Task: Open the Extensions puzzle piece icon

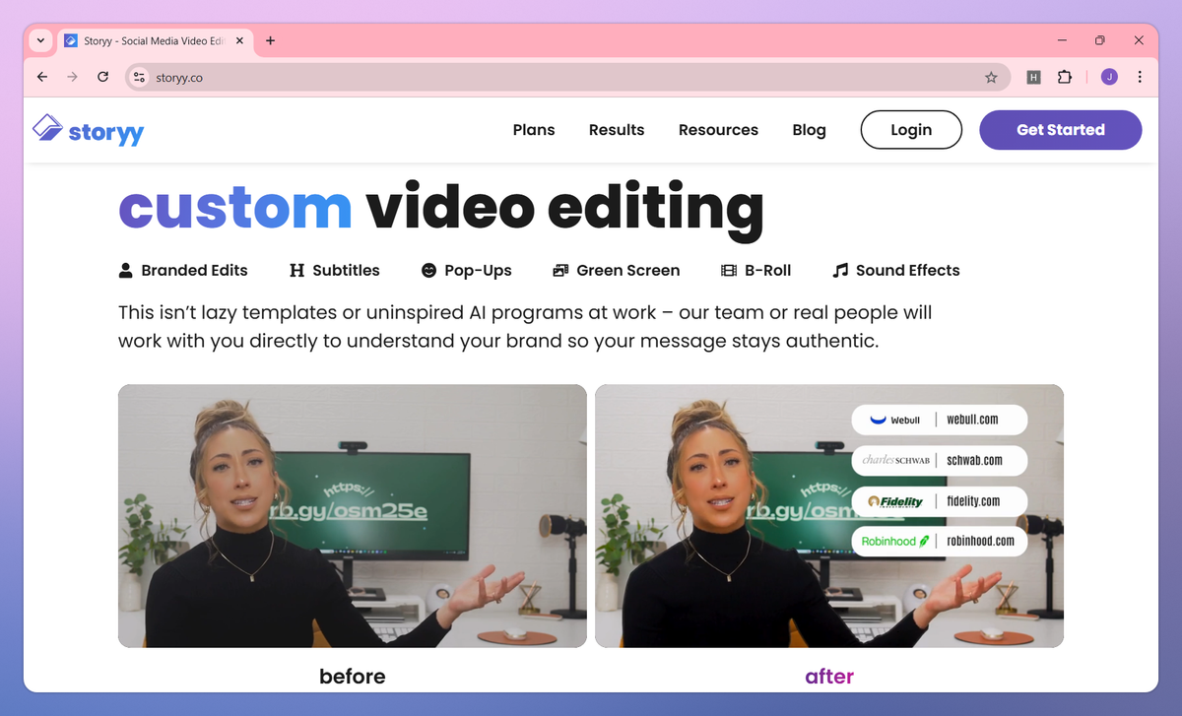Action: pyautogui.click(x=1065, y=77)
